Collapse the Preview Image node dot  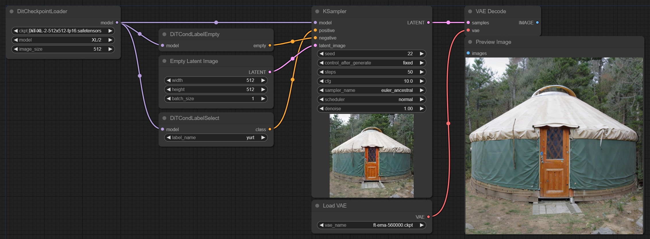coord(470,42)
